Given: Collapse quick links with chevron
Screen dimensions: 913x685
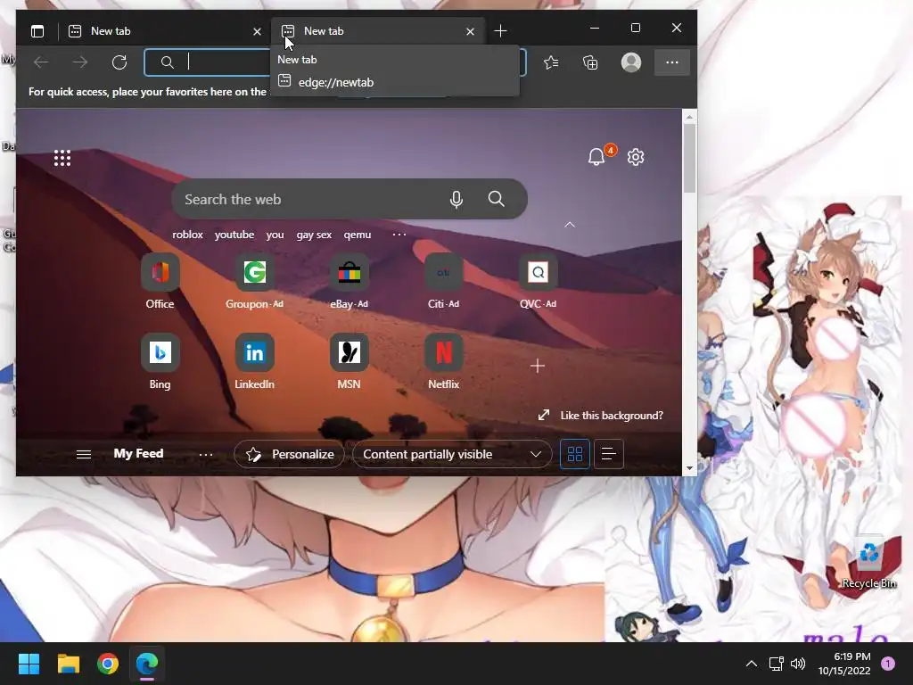Looking at the screenshot, I should (570, 225).
